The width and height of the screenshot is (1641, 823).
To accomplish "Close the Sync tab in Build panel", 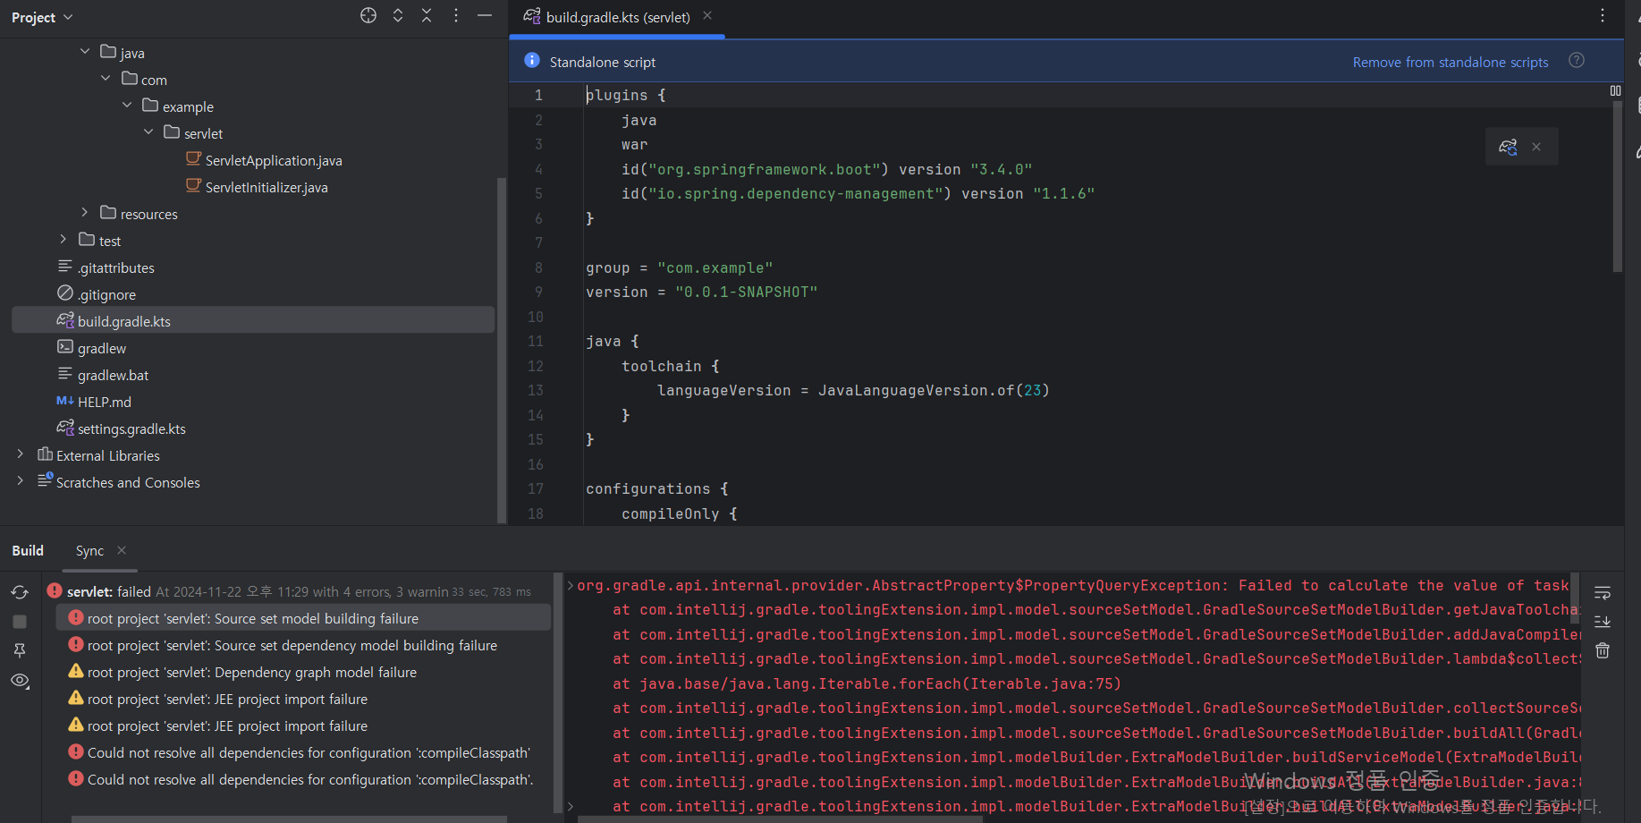I will pos(122,550).
